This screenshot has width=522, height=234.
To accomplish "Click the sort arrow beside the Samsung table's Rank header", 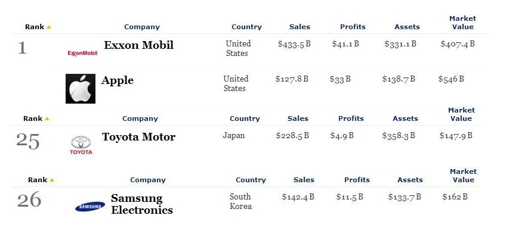I will click(x=51, y=180).
